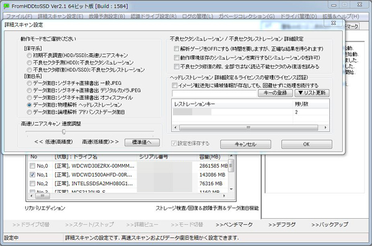Open 認識ドライブ設定(R) menu

click(x=154, y=16)
